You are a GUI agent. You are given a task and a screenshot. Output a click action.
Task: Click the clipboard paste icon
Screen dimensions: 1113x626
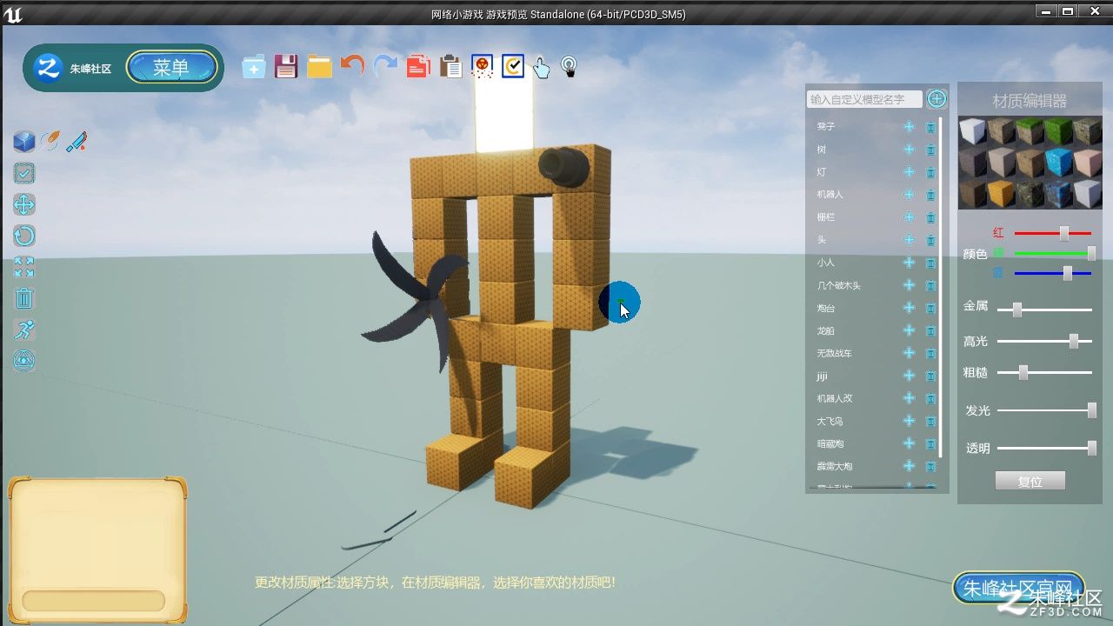point(450,67)
